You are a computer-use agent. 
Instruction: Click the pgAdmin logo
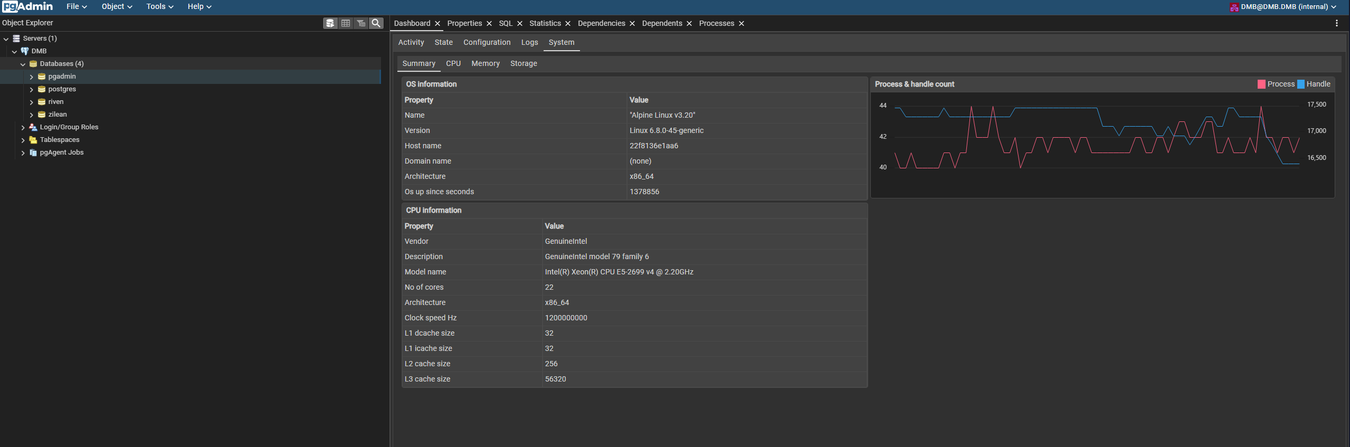point(27,6)
